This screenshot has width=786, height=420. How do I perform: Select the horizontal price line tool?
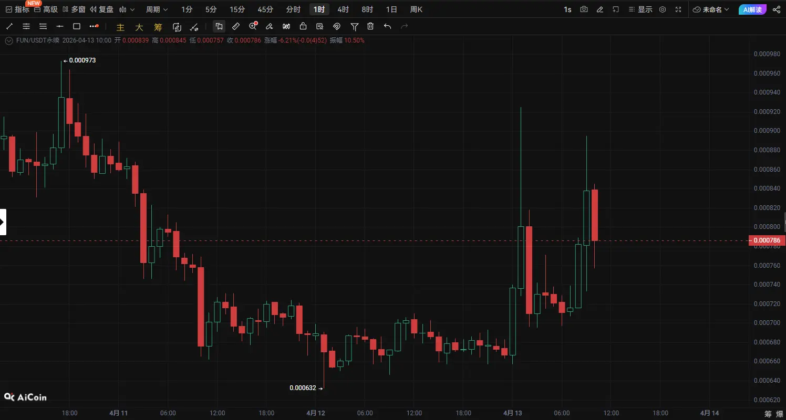tap(60, 26)
